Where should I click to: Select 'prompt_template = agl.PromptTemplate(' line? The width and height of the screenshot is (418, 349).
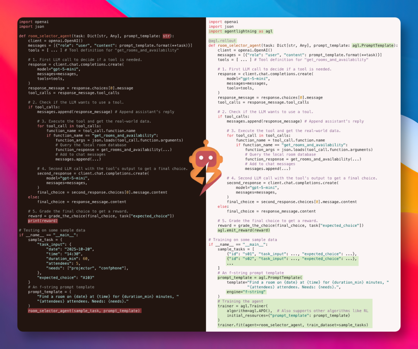coord(260,277)
